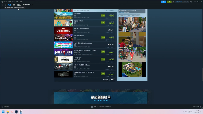Click the Steam icon in taskbar

tap(21, 112)
